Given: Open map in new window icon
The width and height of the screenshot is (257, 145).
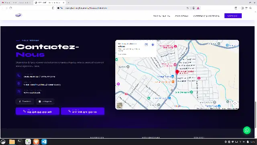Looking at the screenshot, I should [x=146, y=45].
